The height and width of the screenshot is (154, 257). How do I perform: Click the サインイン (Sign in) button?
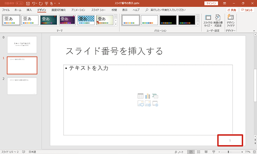[x=211, y=3]
